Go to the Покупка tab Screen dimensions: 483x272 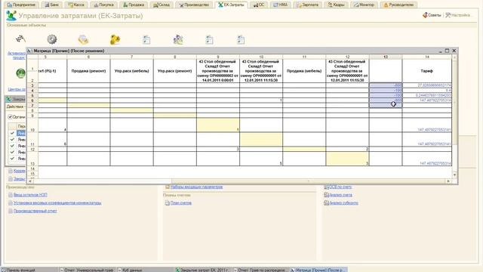tap(103, 5)
